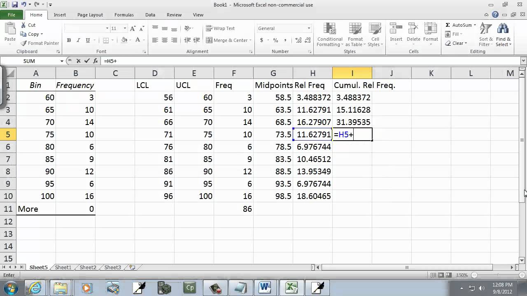
Task: Switch to the Page Layout ribbon tab
Action: [90, 15]
